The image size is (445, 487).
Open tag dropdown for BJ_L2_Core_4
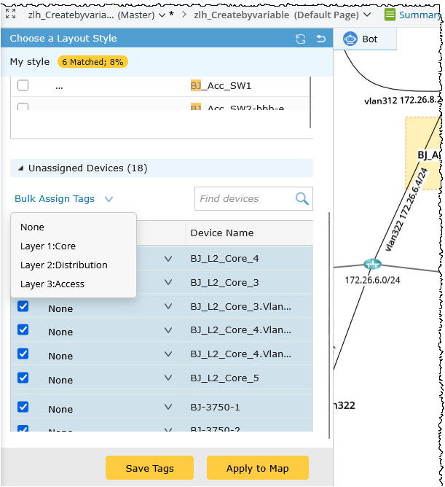click(168, 258)
